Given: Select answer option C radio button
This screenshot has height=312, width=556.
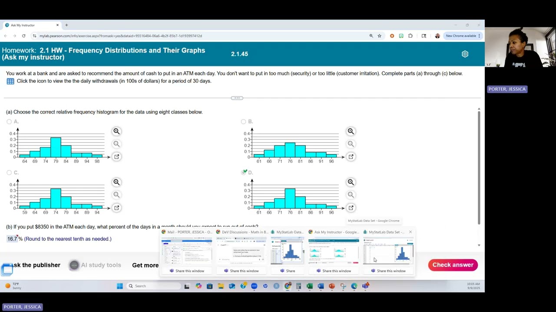Looking at the screenshot, I should [x=9, y=172].
